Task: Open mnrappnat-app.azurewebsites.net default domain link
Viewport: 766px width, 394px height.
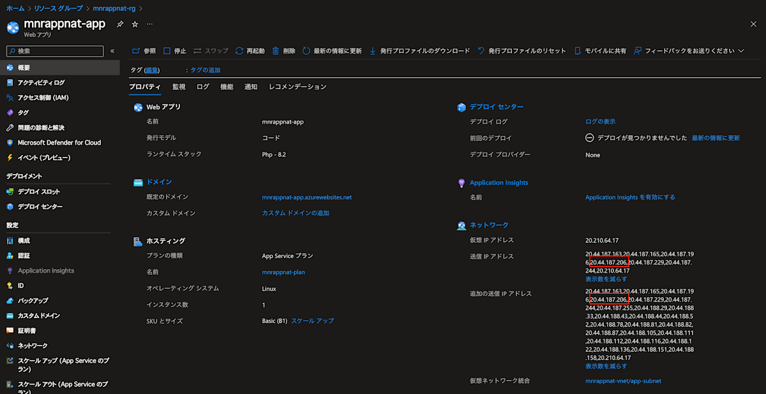Action: tap(307, 198)
